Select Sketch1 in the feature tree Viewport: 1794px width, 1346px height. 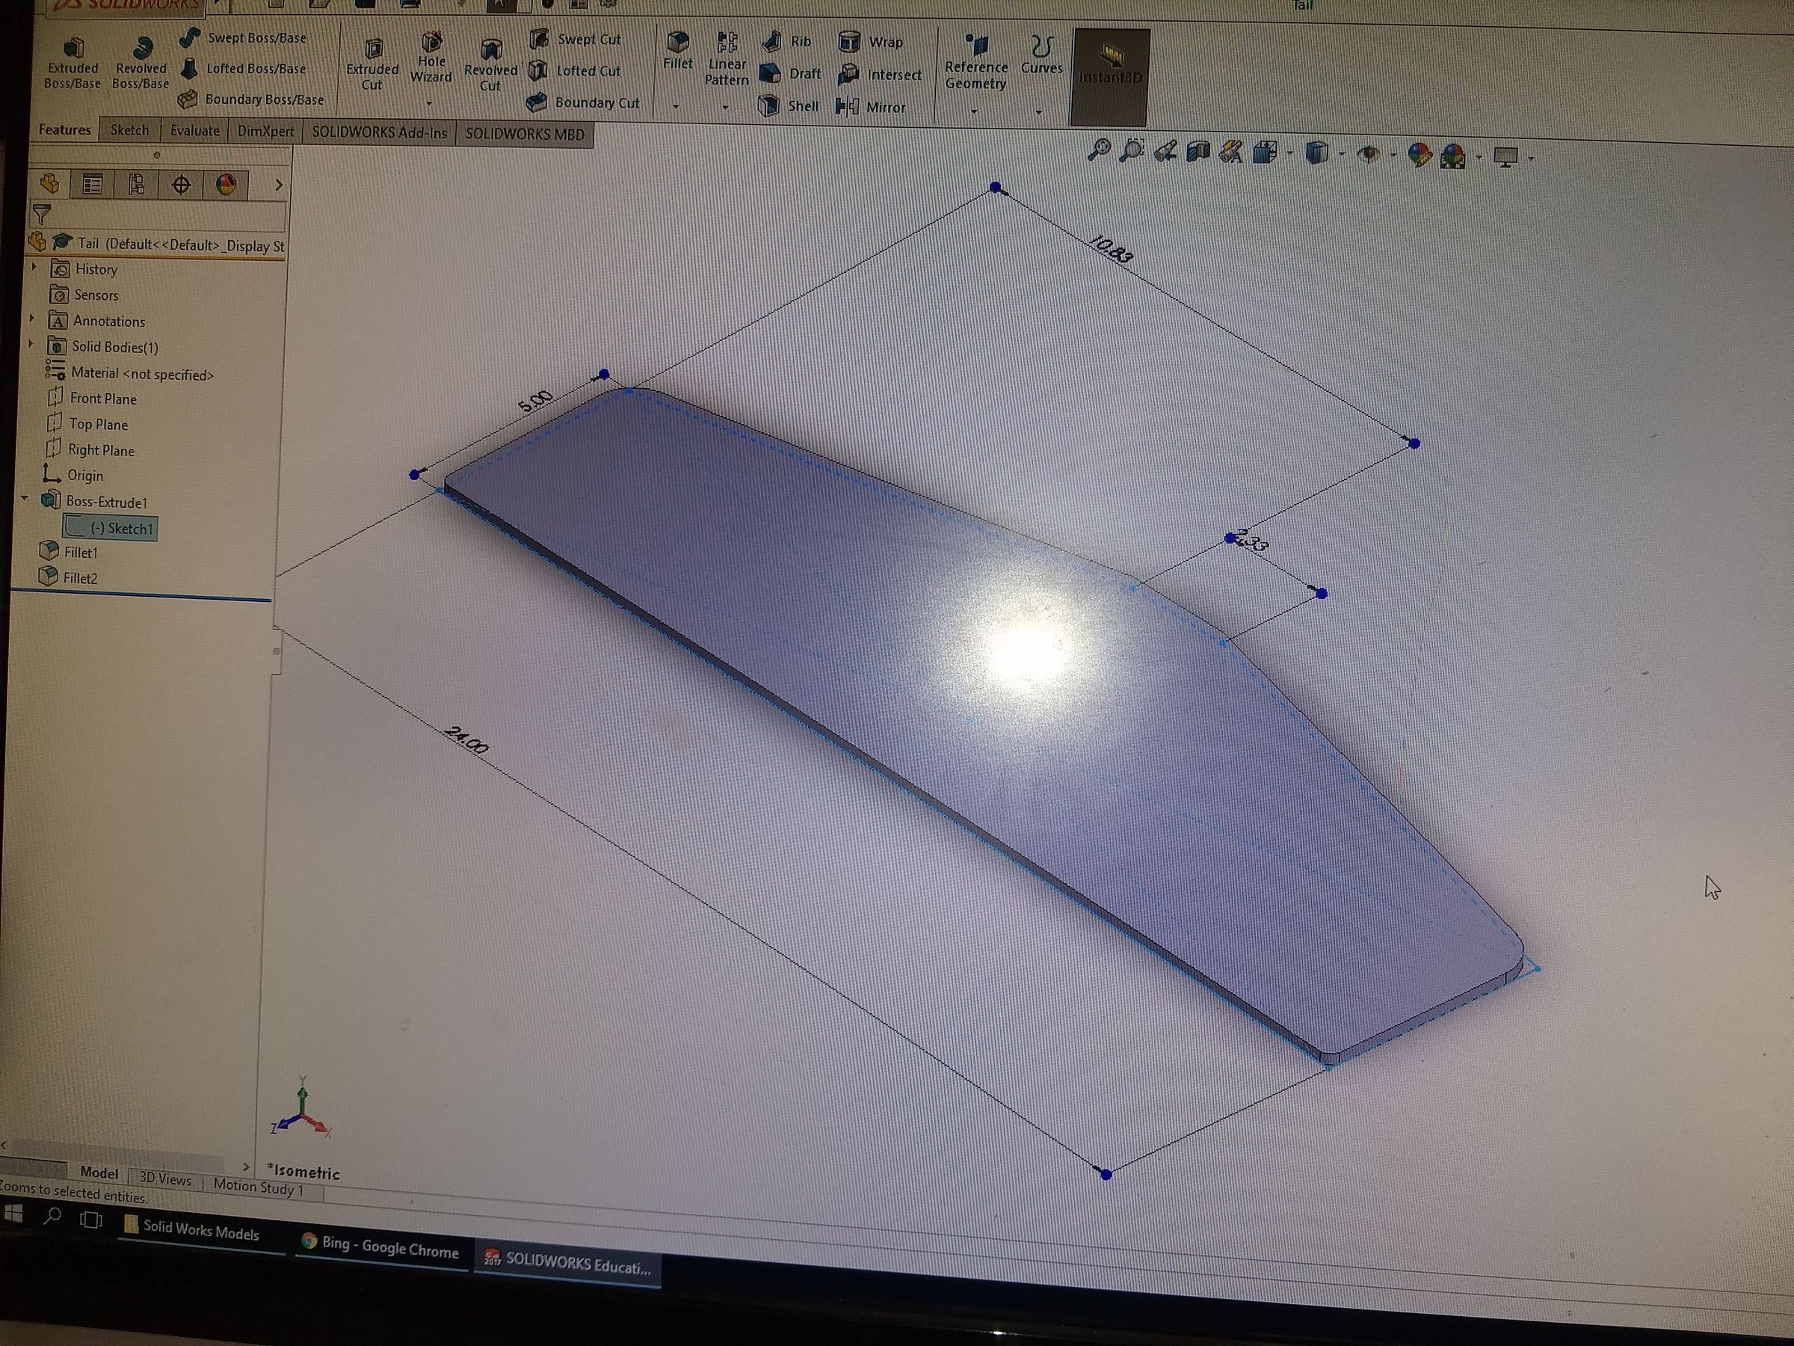pos(120,528)
